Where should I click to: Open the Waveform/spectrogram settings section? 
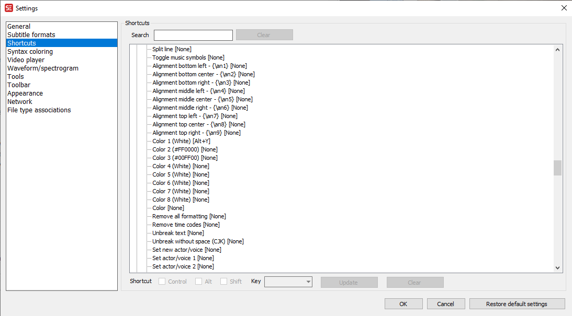[x=42, y=68]
